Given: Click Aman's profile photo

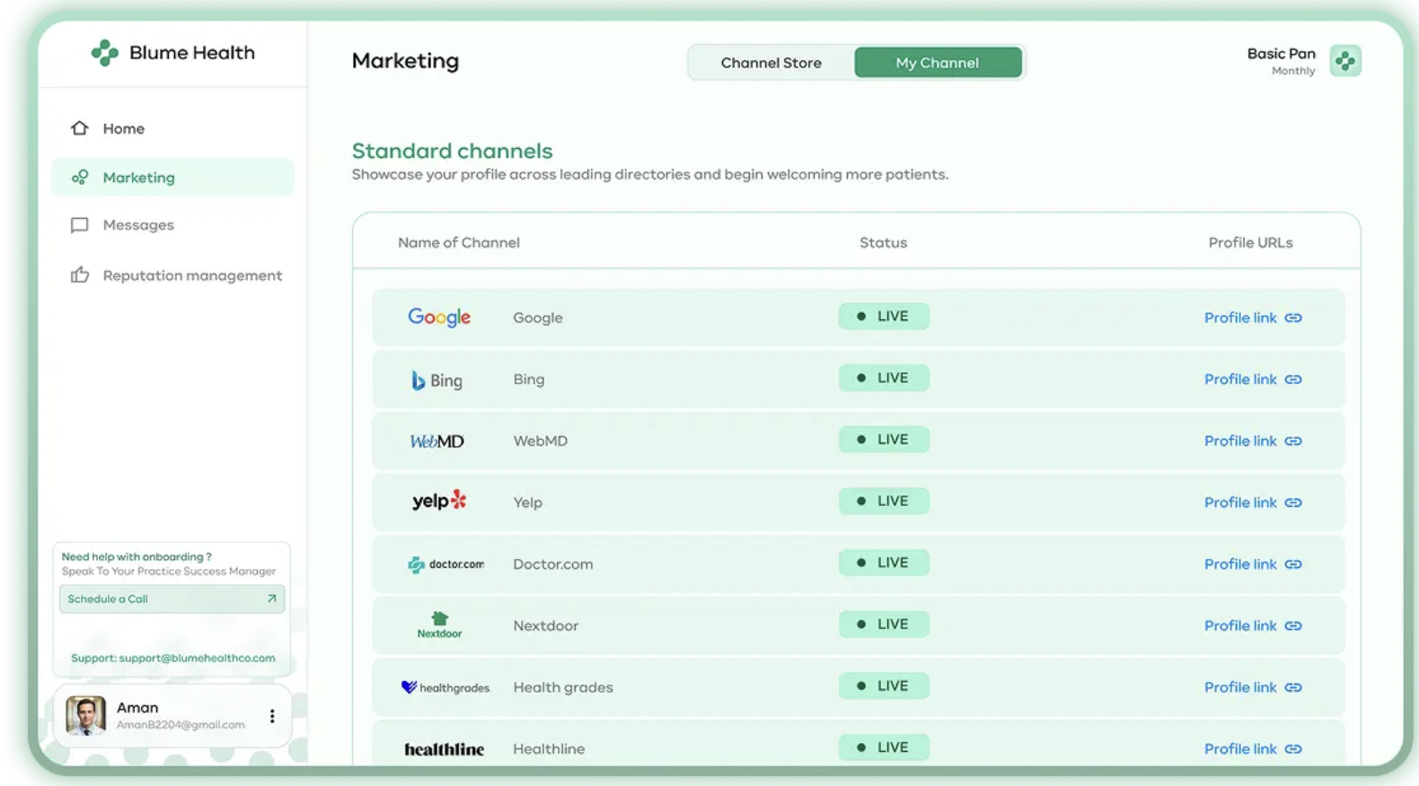Looking at the screenshot, I should coord(85,716).
